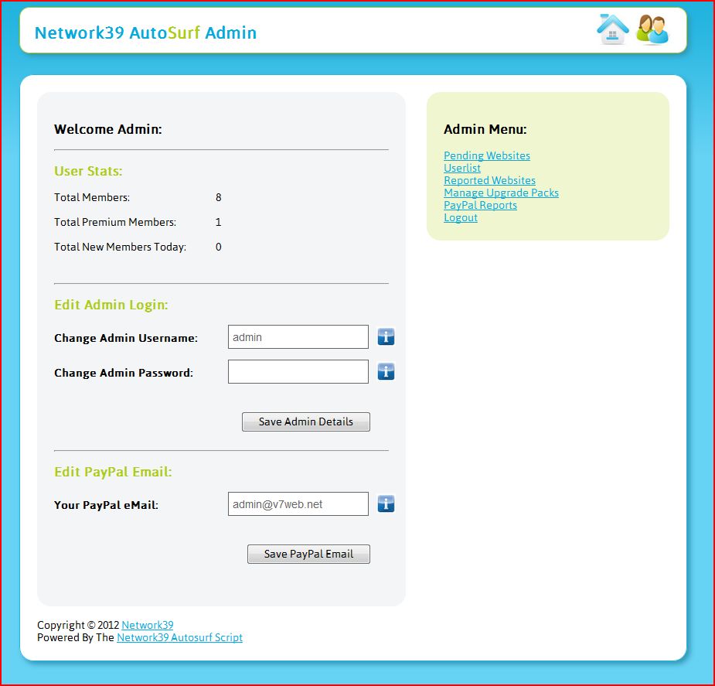Show info for Your PayPal eMail
715x686 pixels.
click(x=386, y=503)
